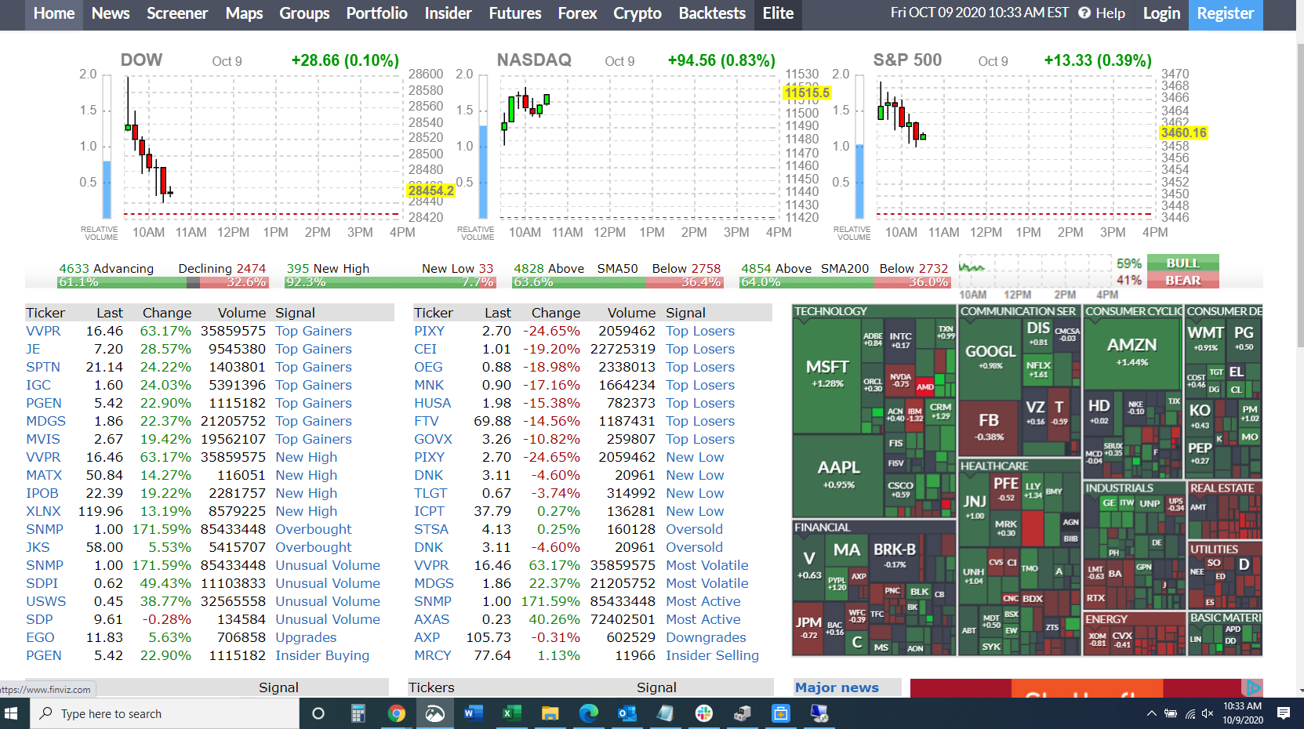Navigate to the Crypto page
The height and width of the screenshot is (729, 1304).
(637, 13)
